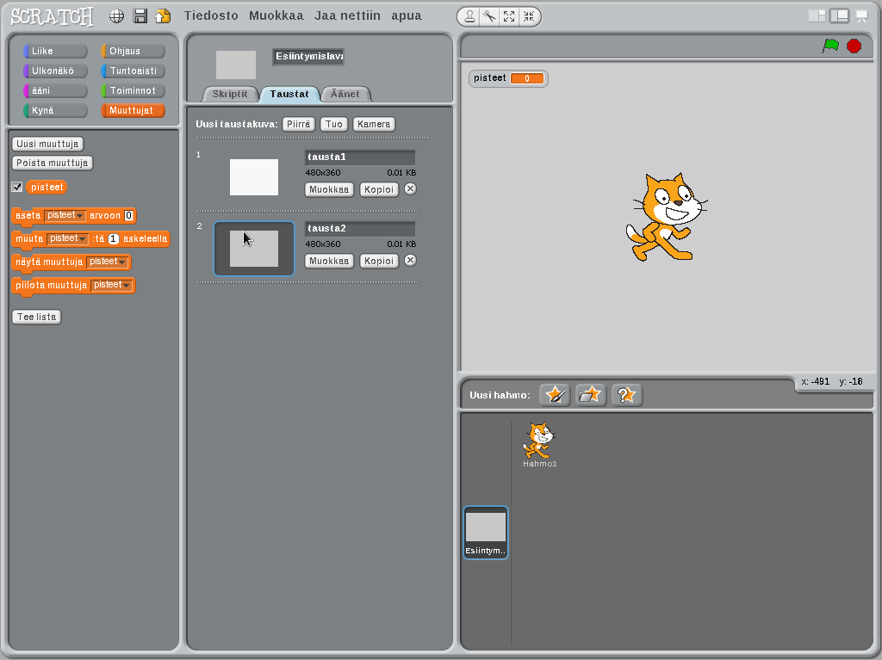882x660 pixels.
Task: Select the tausta2 backdrop thumbnail
Action: click(254, 249)
